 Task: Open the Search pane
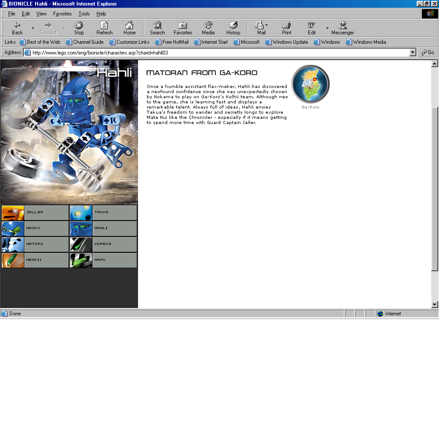click(x=157, y=28)
